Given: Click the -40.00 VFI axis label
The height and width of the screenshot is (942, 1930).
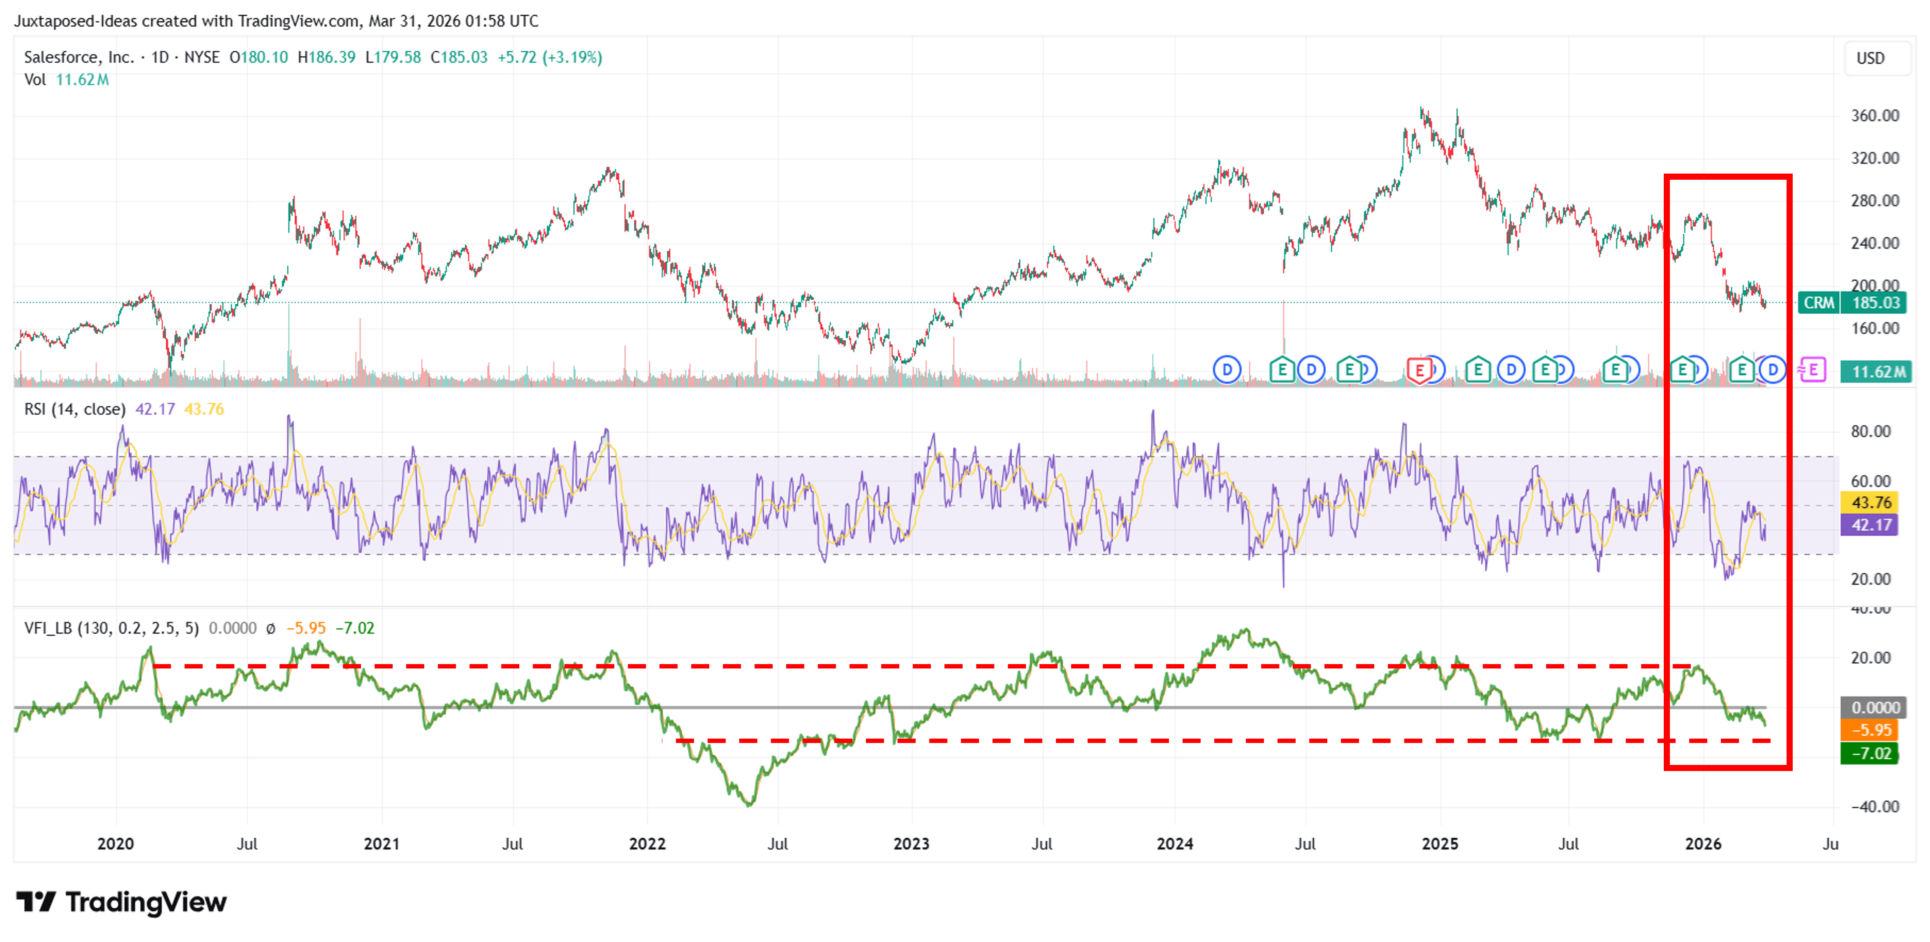Looking at the screenshot, I should coord(1875,807).
